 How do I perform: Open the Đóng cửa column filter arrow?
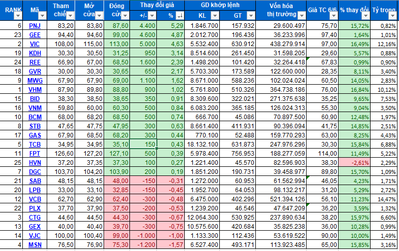tap(125, 16)
